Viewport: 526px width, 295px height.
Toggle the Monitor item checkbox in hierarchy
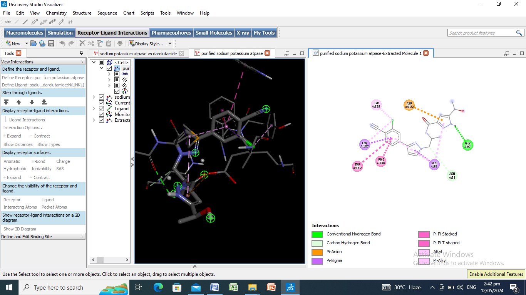click(102, 114)
